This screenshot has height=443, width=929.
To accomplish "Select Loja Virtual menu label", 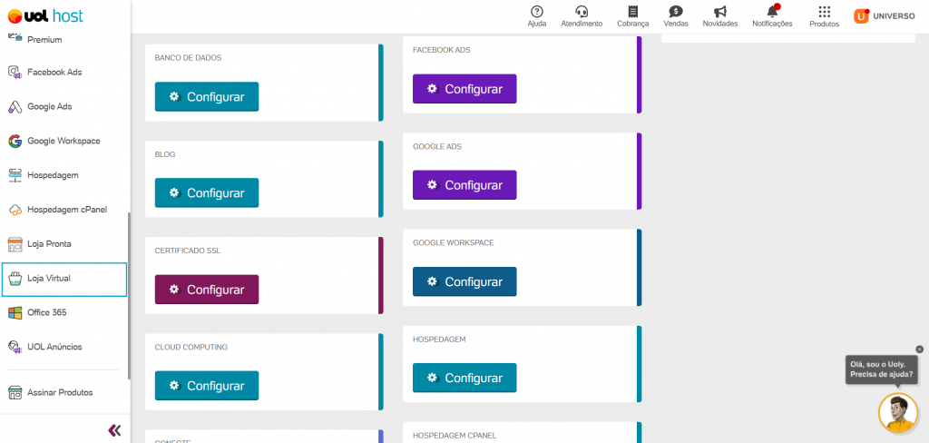I will click(x=49, y=278).
